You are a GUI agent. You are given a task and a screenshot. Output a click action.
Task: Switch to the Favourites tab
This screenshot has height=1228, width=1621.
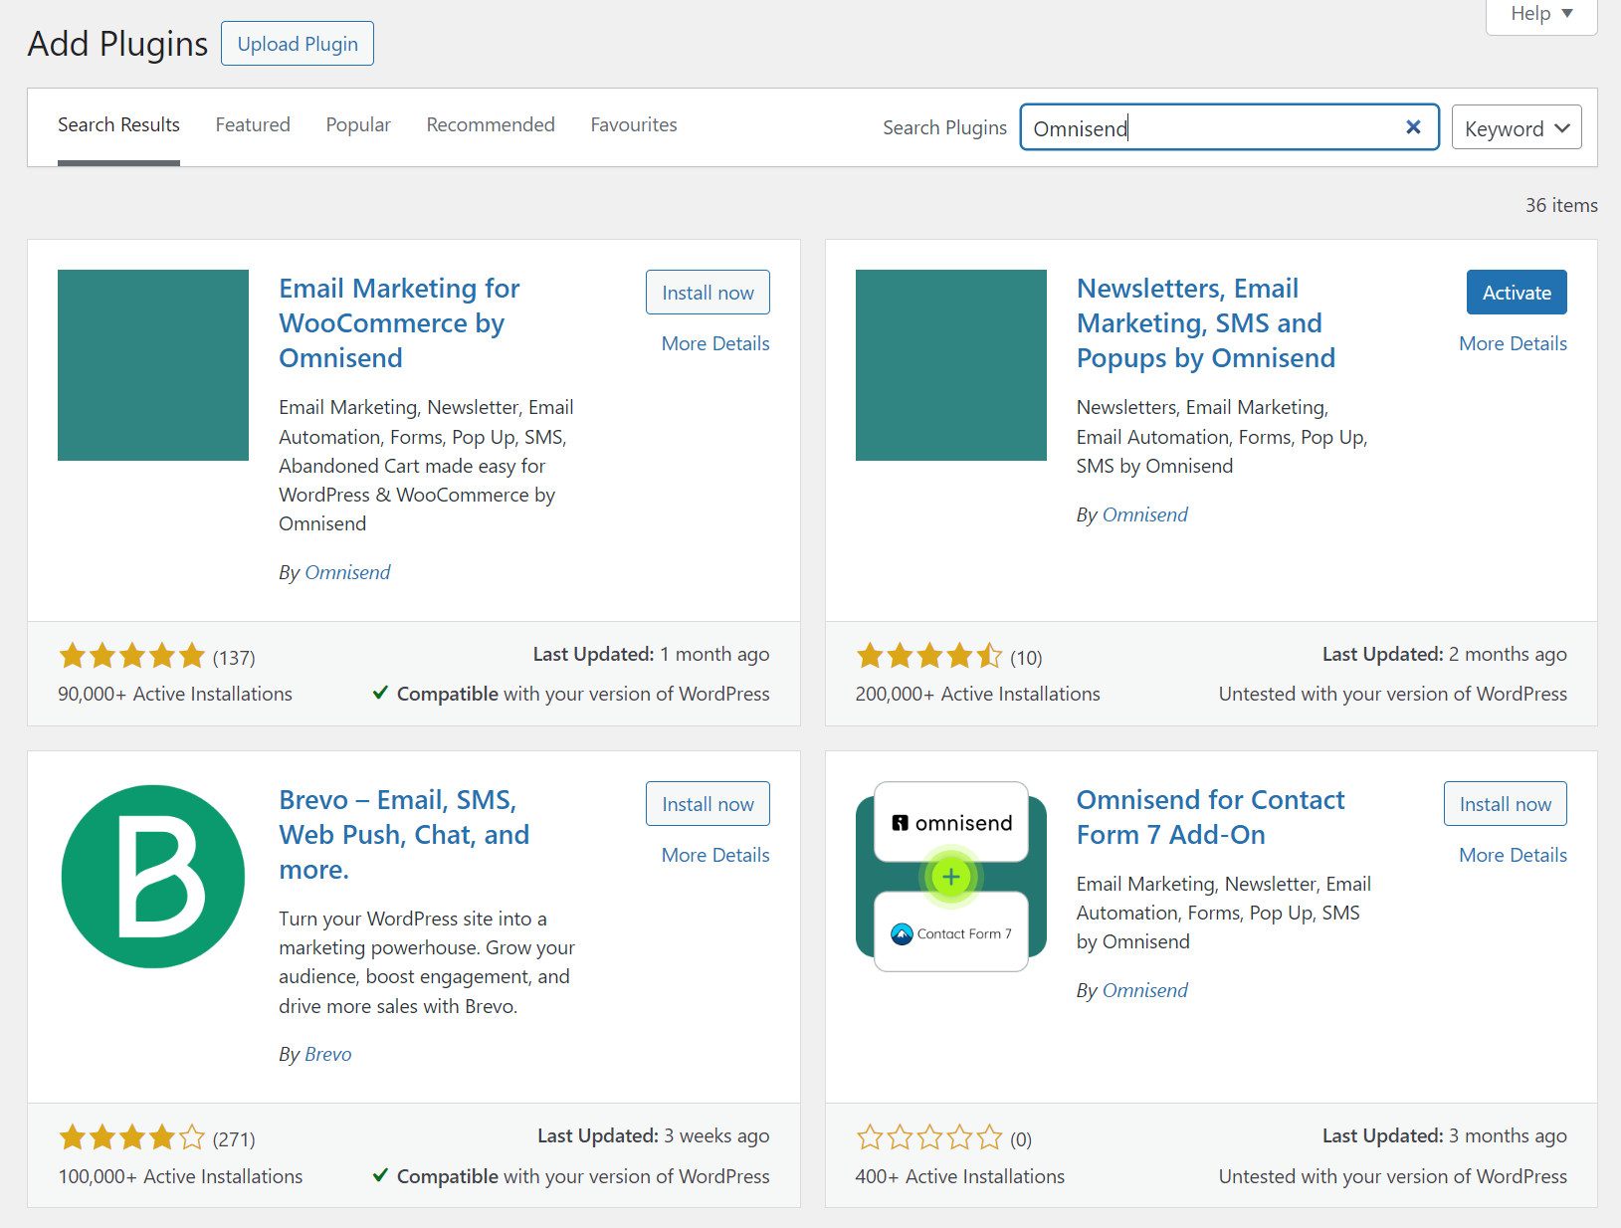(x=634, y=125)
